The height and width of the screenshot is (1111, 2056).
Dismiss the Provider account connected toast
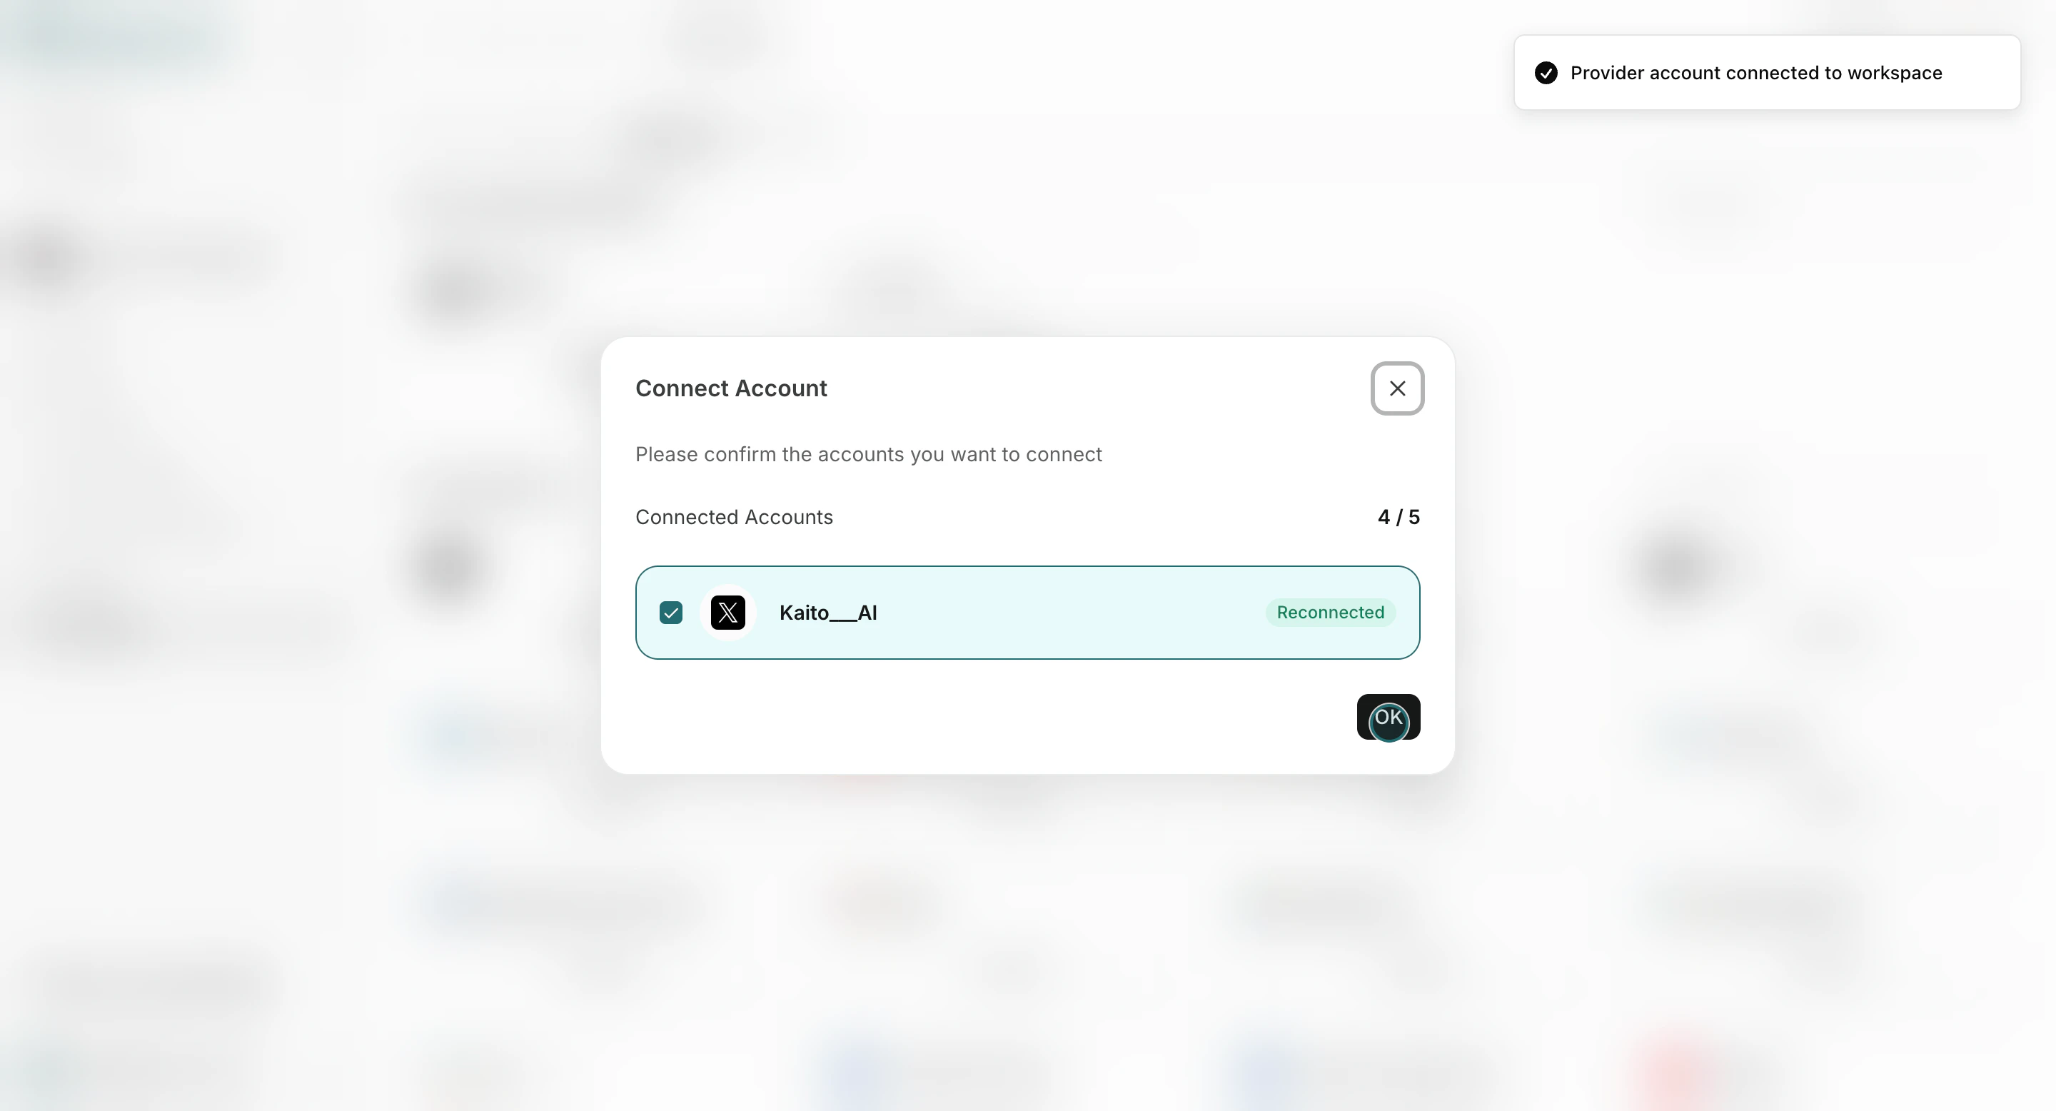point(1766,73)
